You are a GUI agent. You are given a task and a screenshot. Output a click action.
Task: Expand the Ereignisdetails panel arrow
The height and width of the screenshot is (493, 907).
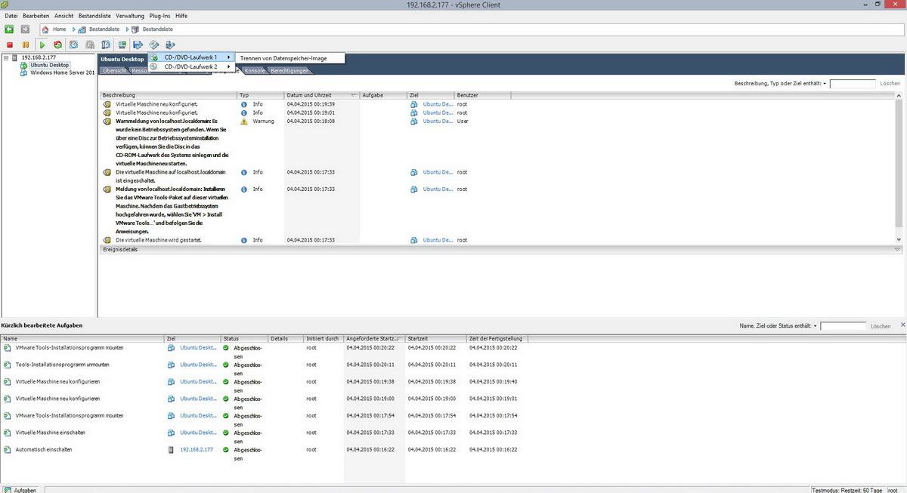[897, 249]
